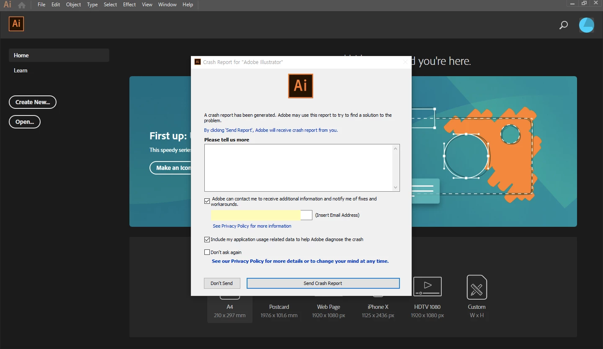This screenshot has width=603, height=349.
Task: Open the Type menu
Action: tap(92, 5)
